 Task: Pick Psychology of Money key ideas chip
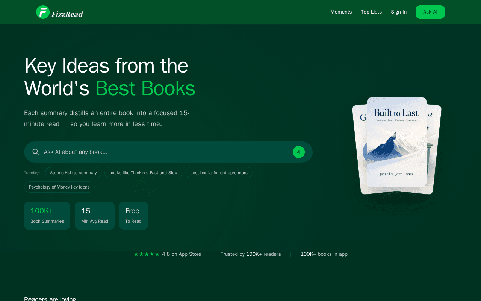coord(59,187)
